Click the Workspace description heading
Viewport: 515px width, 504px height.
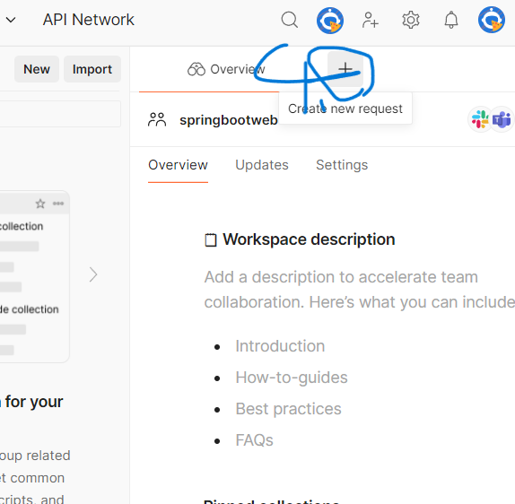[309, 239]
